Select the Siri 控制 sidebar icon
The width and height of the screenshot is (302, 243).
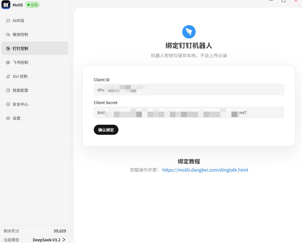(x=8, y=76)
